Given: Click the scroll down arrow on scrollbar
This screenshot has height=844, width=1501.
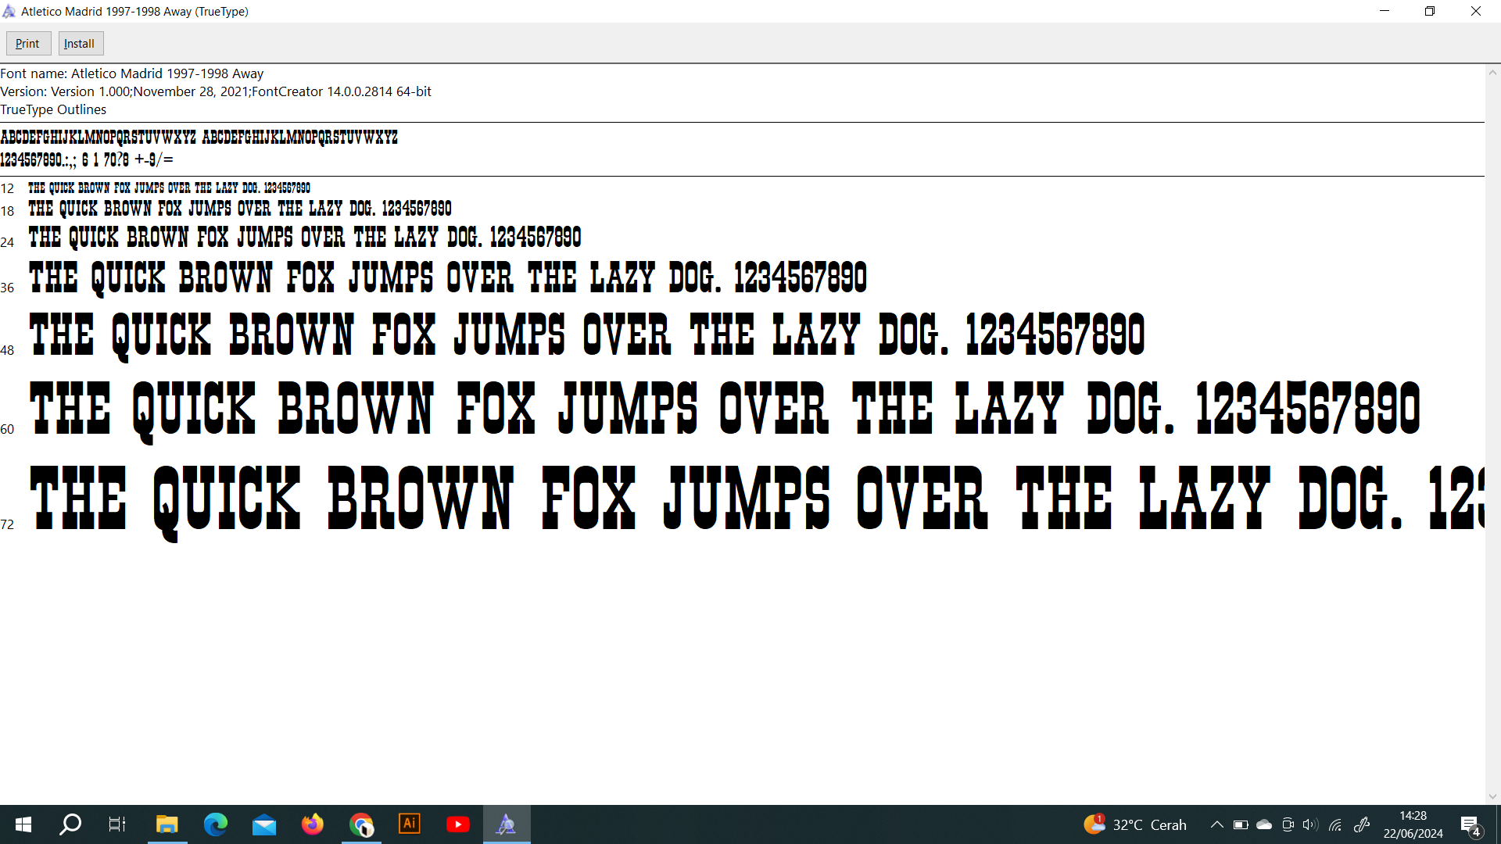Looking at the screenshot, I should coord(1492,796).
